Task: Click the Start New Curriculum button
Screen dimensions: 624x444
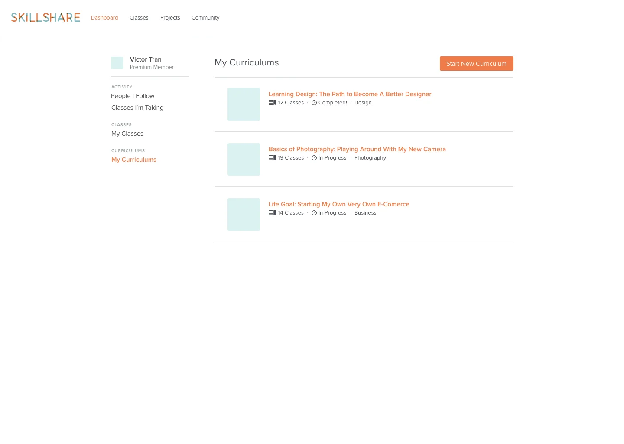Action: pyautogui.click(x=477, y=64)
